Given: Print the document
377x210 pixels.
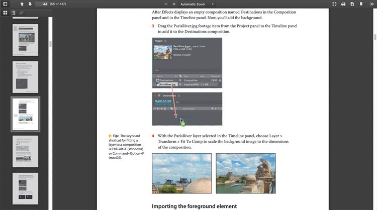Looking at the screenshot, I should pos(343,4).
